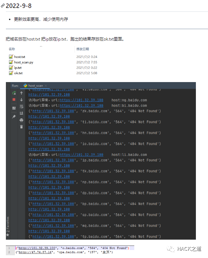The width and height of the screenshot is (208, 258).
Task: Select the ip.txt file name
Action: pyautogui.click(x=18, y=68)
